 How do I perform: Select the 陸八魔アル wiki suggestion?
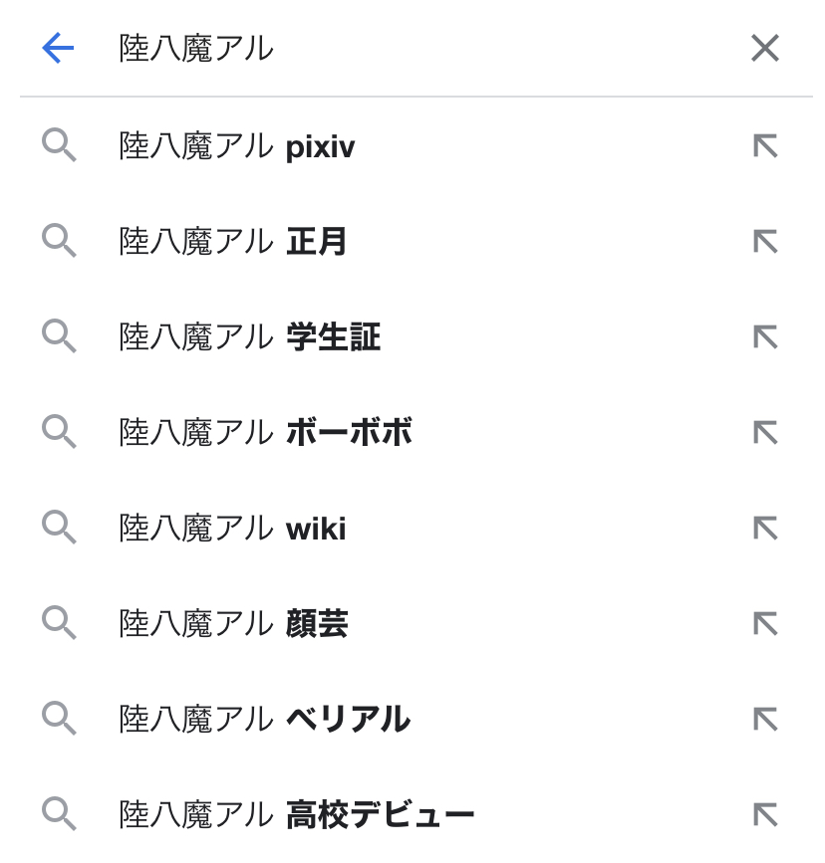pyautogui.click(x=233, y=529)
